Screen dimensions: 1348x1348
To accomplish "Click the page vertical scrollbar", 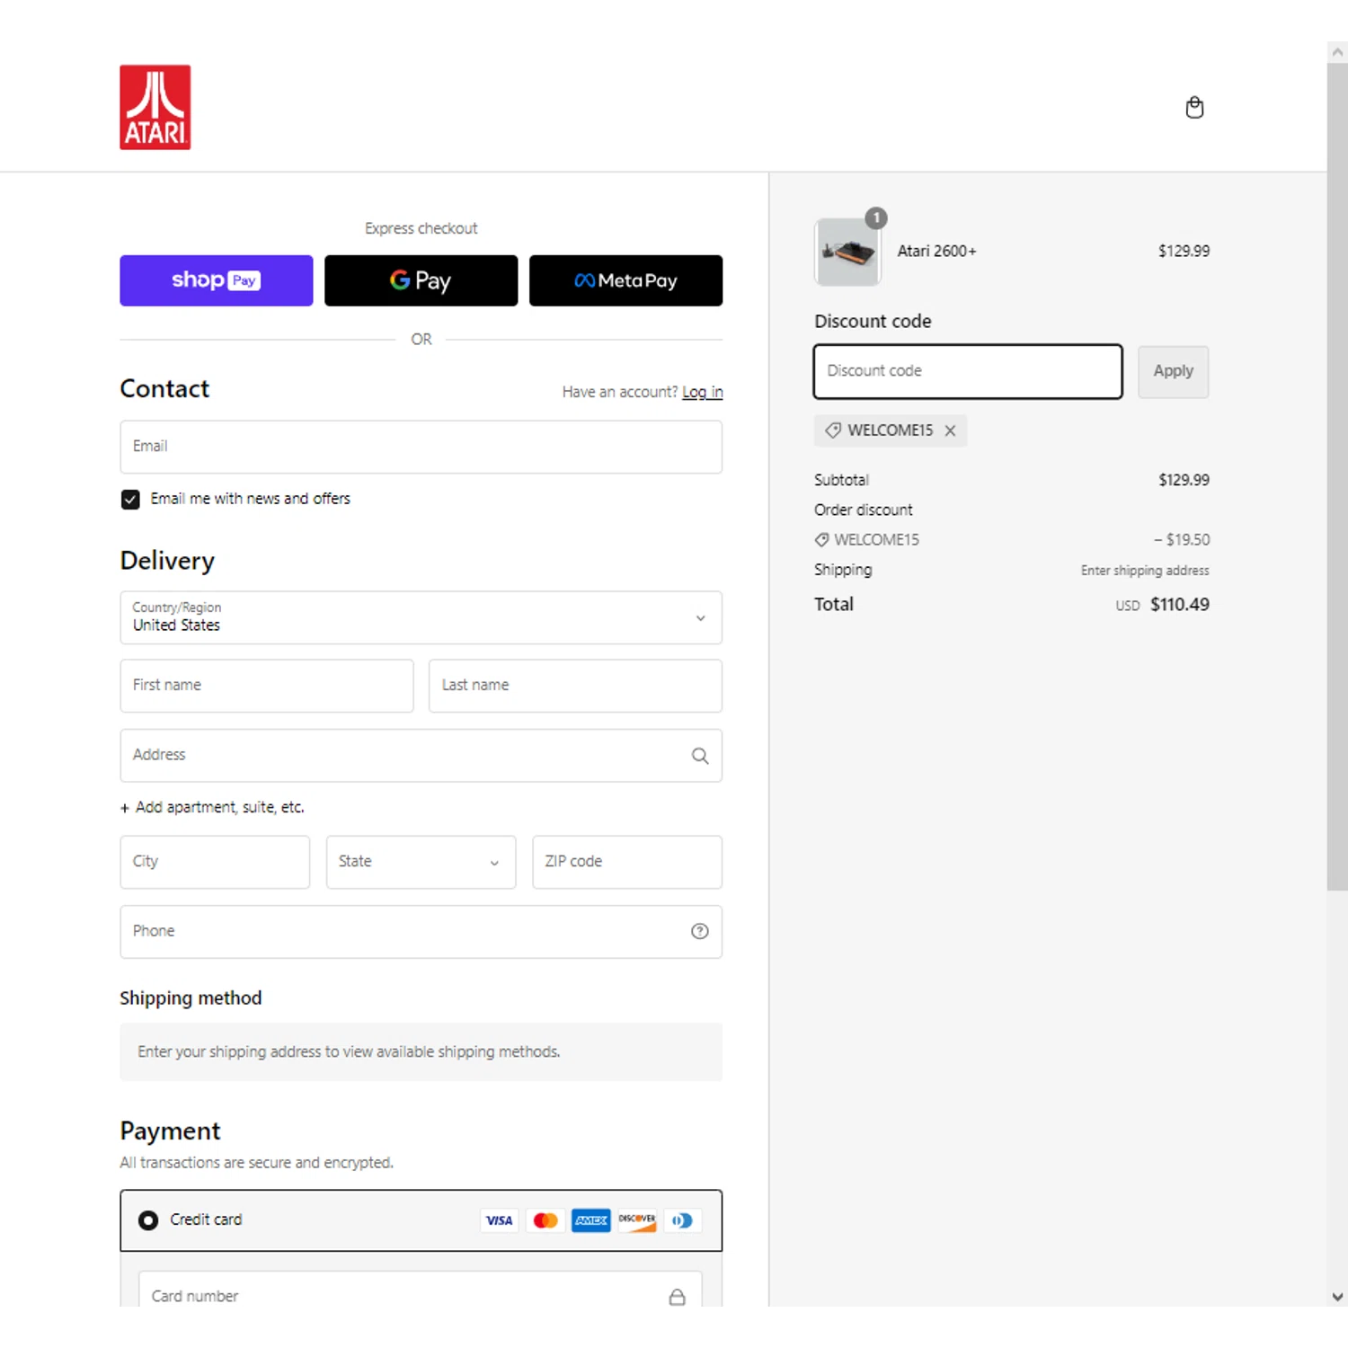I will click(x=1337, y=476).
